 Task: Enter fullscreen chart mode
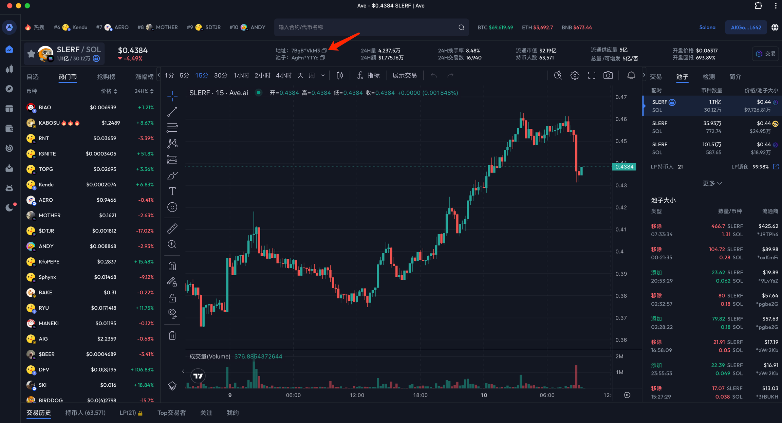(591, 75)
